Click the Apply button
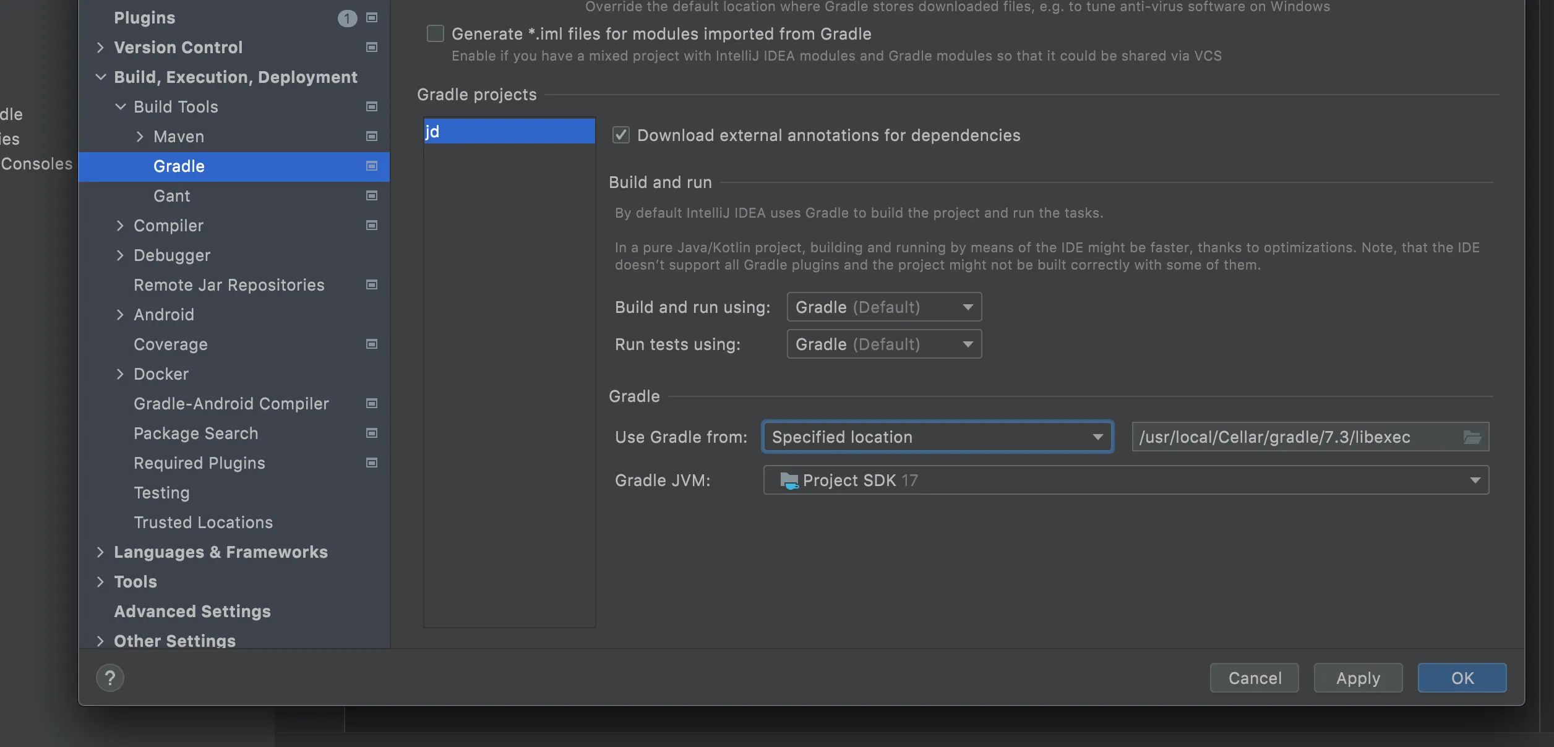 coord(1358,678)
